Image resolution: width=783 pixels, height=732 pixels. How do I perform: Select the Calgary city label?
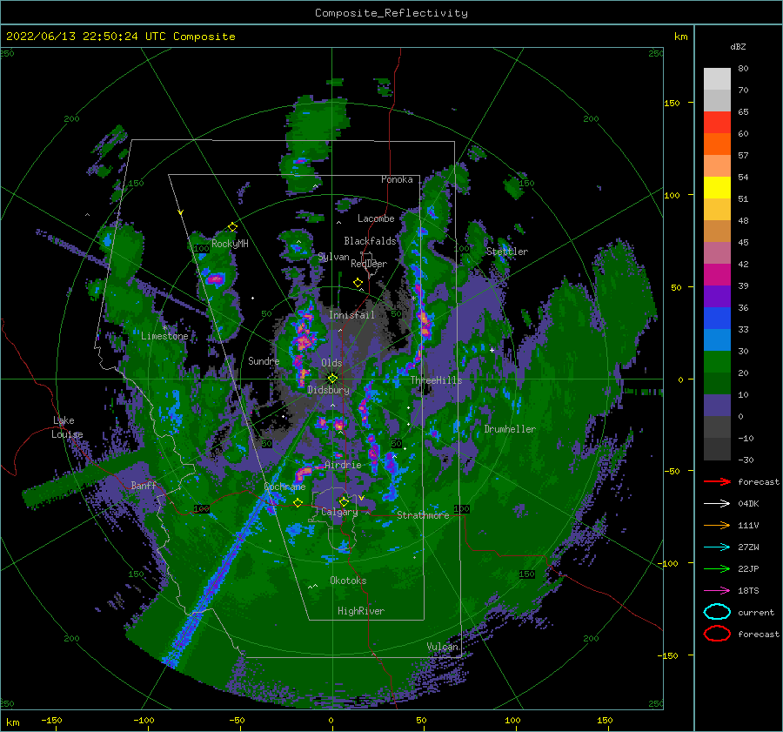point(339,512)
